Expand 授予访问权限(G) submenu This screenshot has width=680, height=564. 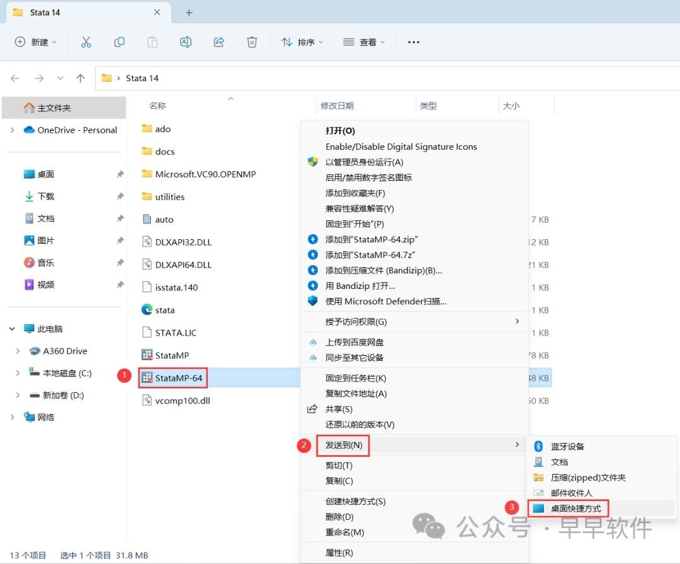click(414, 322)
